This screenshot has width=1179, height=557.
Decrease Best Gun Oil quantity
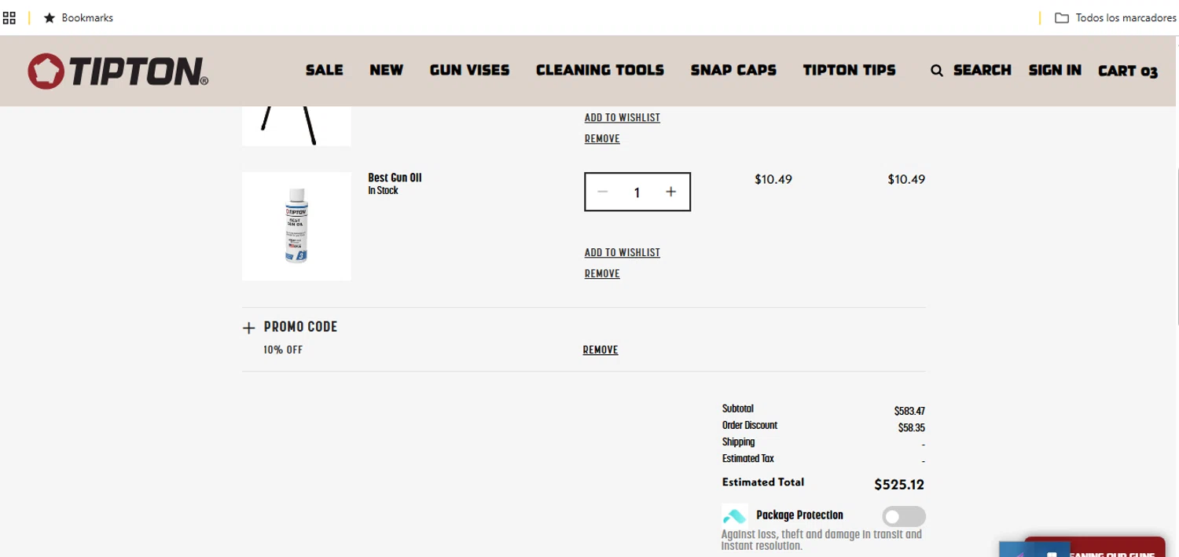coord(603,192)
